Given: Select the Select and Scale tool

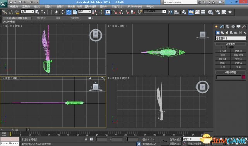Looking at the screenshot, I should click(75, 12).
